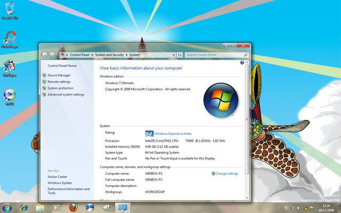Click the Windows Experience Index 2.7 rating badge
Image resolution: width=341 pixels, height=213 pixels.
click(149, 134)
